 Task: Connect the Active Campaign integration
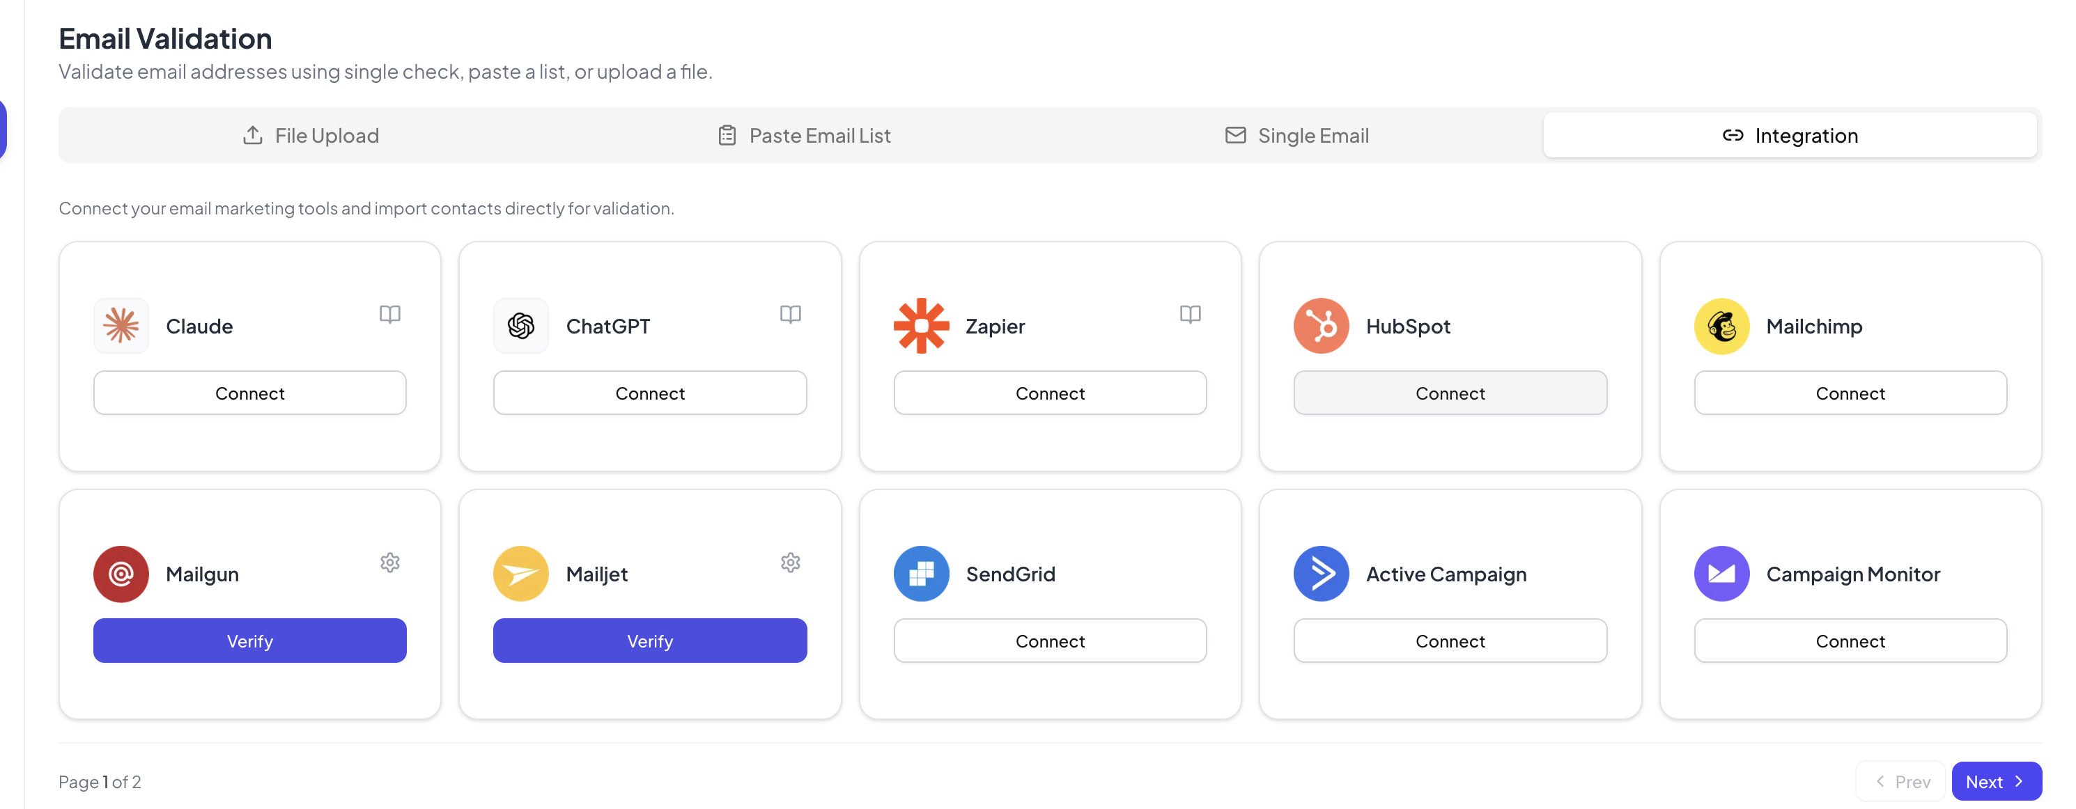tap(1450, 641)
